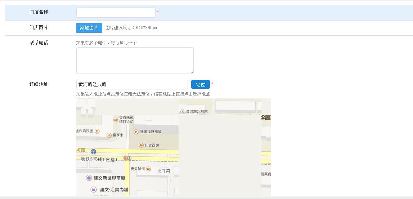The image size is (413, 199).
Task: Click the 建文新世界商厦 shopping icon
Action: point(89,178)
